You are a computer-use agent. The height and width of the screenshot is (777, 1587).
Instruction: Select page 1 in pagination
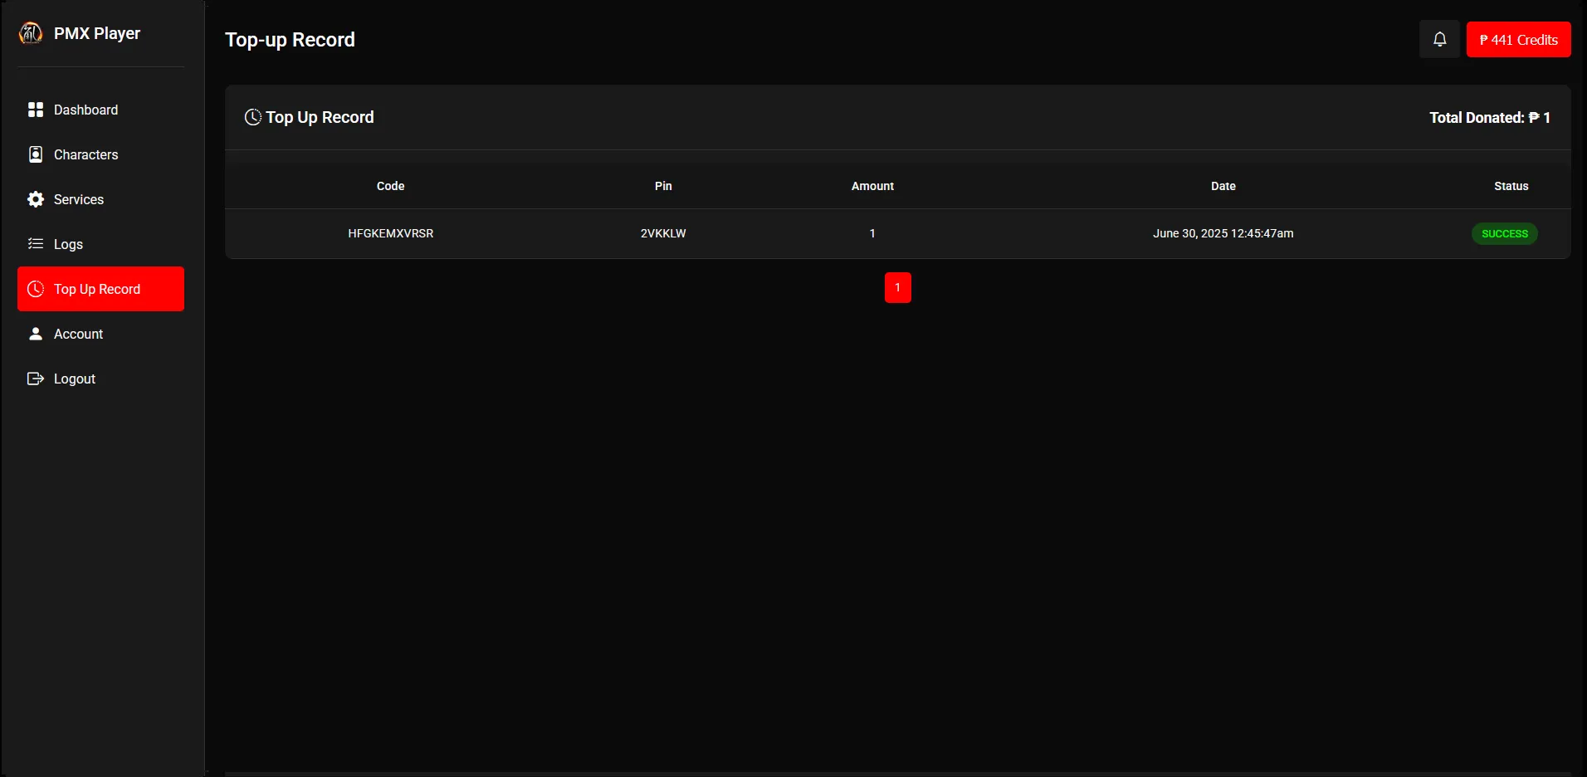(897, 288)
